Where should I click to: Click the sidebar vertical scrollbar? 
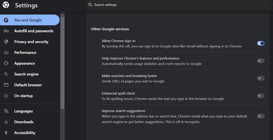[x=63, y=66]
